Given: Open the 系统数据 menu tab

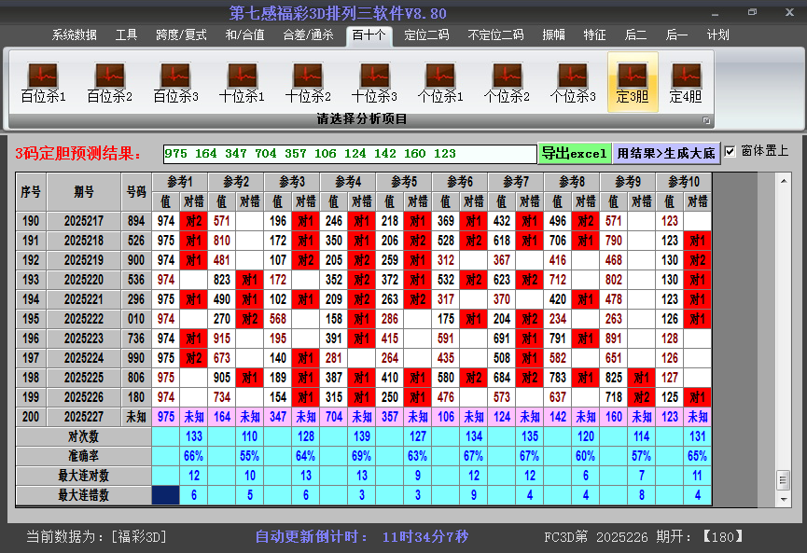Looking at the screenshot, I should [x=75, y=35].
